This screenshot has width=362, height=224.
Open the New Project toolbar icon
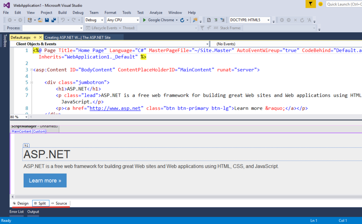point(30,20)
